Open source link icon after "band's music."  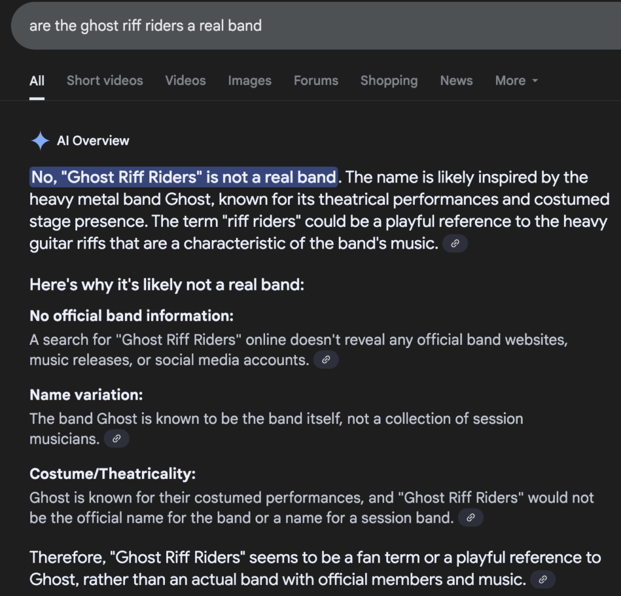click(455, 244)
